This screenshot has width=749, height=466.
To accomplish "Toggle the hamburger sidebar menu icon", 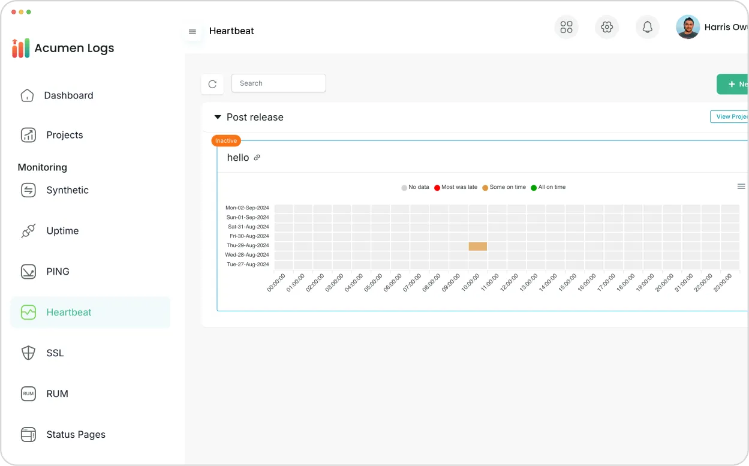I will (192, 32).
